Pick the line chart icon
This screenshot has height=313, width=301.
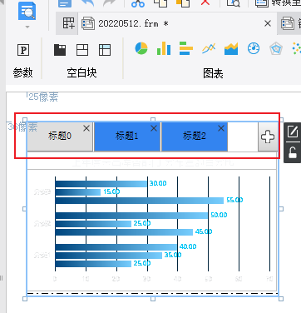tap(209, 48)
